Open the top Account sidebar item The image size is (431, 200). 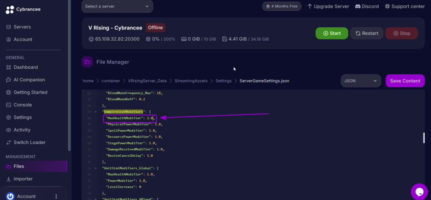pos(23,39)
